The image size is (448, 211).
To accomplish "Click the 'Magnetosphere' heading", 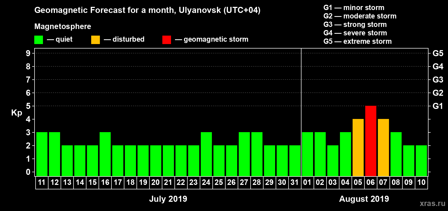I will click(x=63, y=26).
